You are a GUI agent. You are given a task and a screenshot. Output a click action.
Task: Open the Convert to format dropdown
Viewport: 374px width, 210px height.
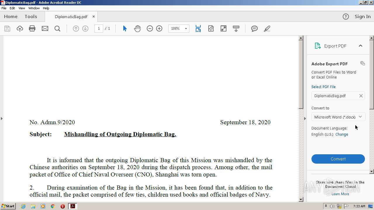338,117
